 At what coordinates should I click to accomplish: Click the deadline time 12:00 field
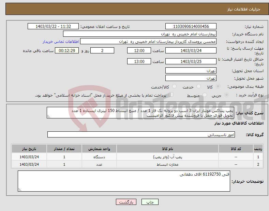pyautogui.click(x=139, y=50)
